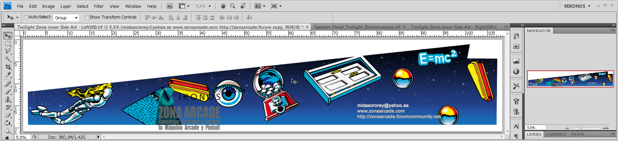
Task: Select the Crop tool
Action: coord(7,67)
